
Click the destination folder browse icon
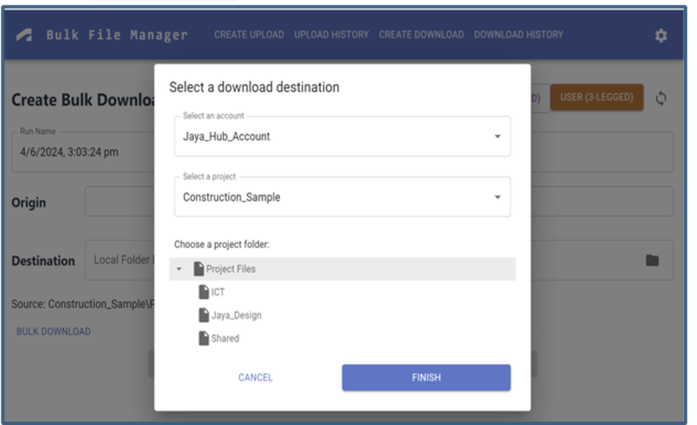pyautogui.click(x=652, y=260)
